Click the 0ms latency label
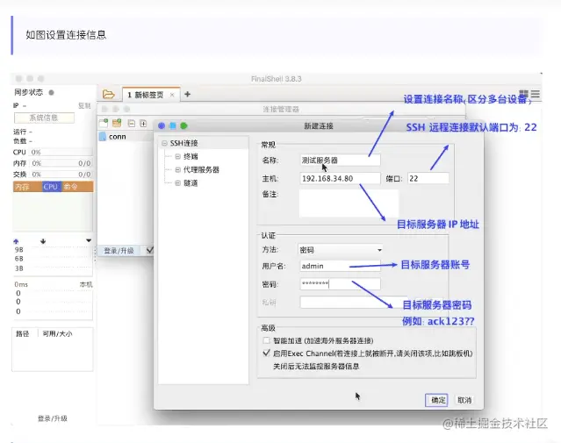561x443 pixels. (21, 284)
